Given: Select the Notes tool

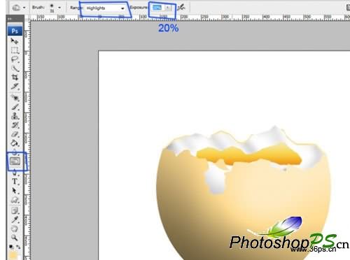Looking at the screenshot, I should coord(15,211).
